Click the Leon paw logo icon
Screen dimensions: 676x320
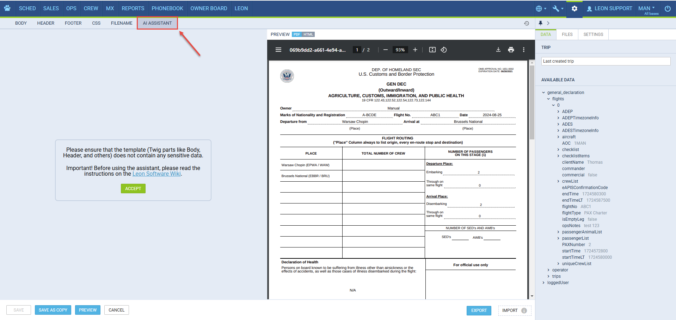click(7, 8)
